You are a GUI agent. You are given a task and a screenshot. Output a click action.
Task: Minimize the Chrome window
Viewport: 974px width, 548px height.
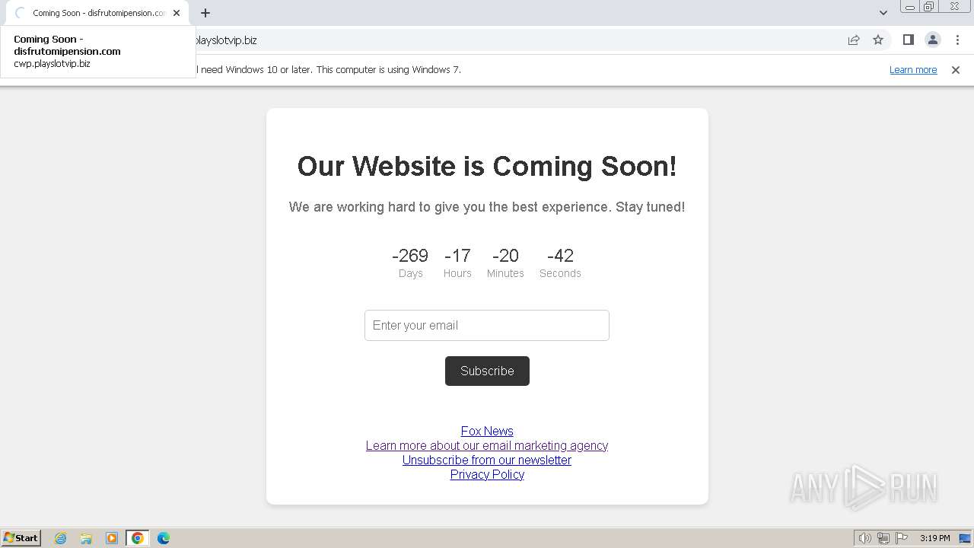point(910,7)
